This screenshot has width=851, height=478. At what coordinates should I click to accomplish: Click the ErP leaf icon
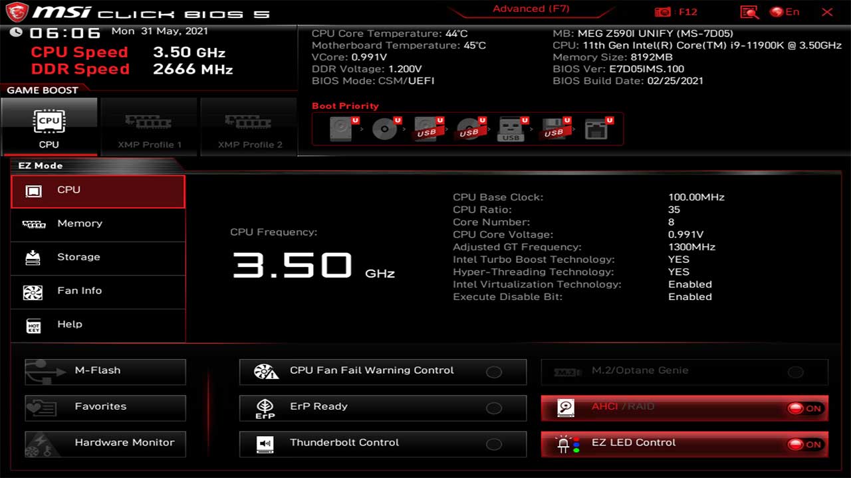[265, 408]
